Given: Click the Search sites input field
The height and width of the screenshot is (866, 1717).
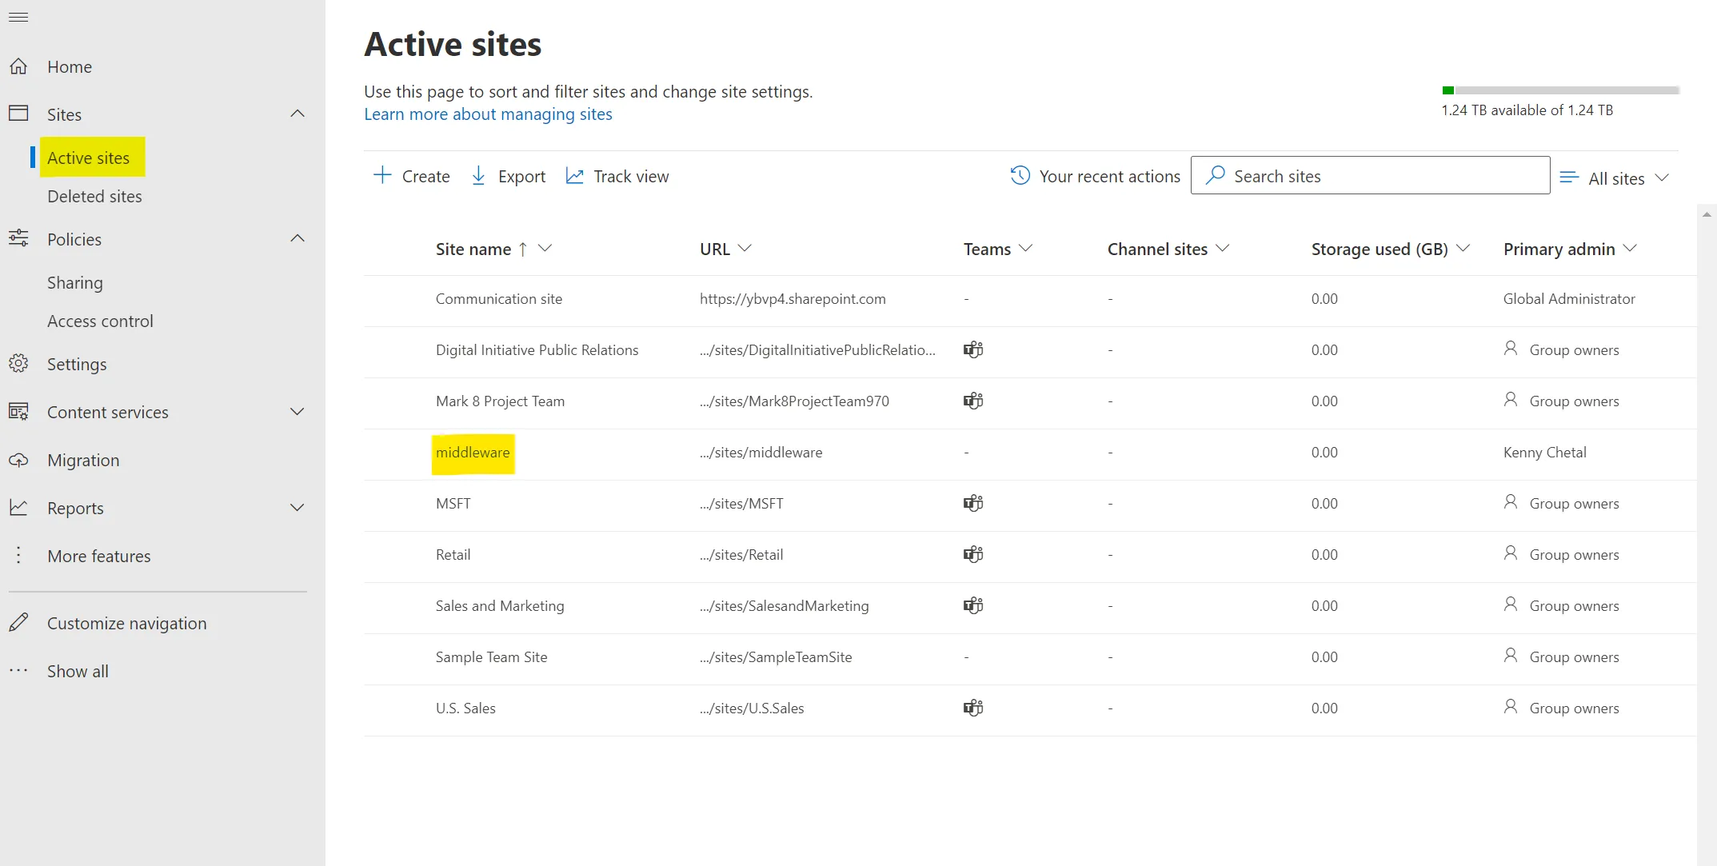Looking at the screenshot, I should tap(1370, 175).
